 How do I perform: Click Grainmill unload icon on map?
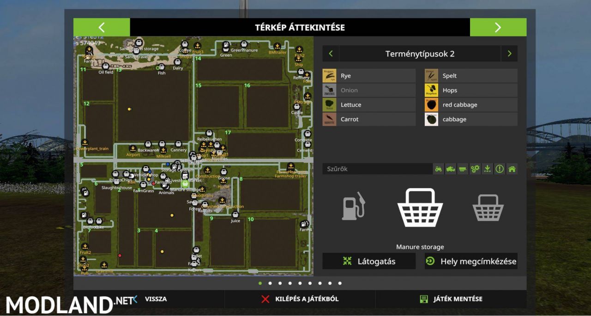pyautogui.click(x=104, y=265)
